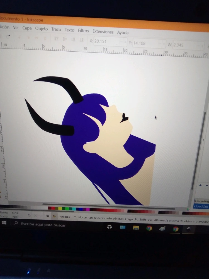Click the Trazo N/D stroke indicator
209x279 pixels.
tap(15, 217)
